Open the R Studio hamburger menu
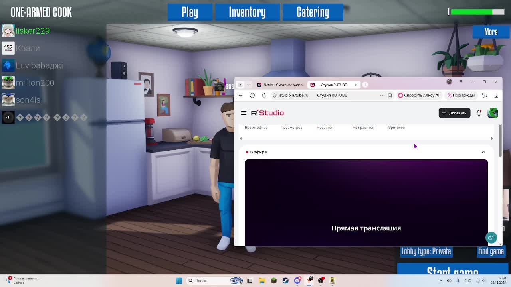 [244, 113]
